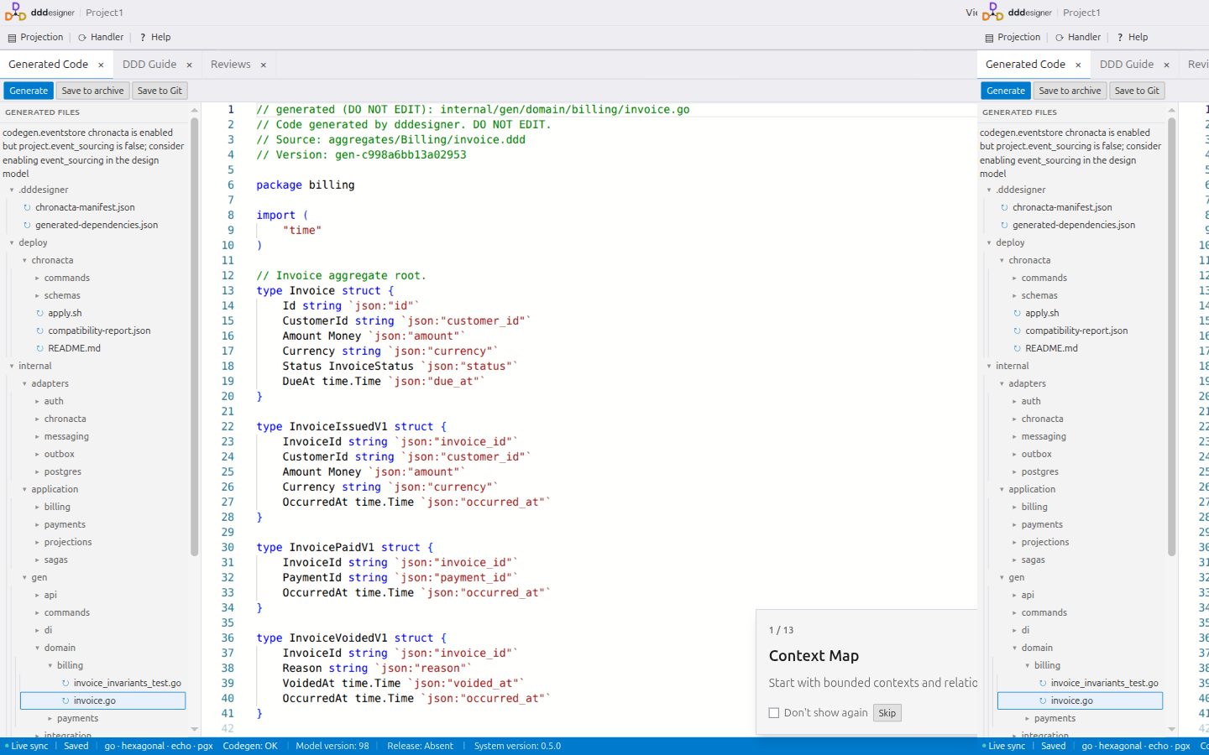
Task: Click the Projection menu icon in the left window
Action: [x=12, y=38]
